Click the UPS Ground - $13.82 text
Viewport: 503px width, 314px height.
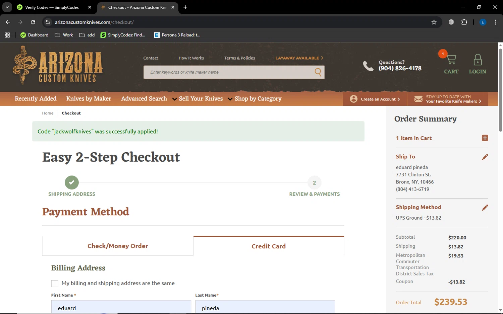pos(418,218)
